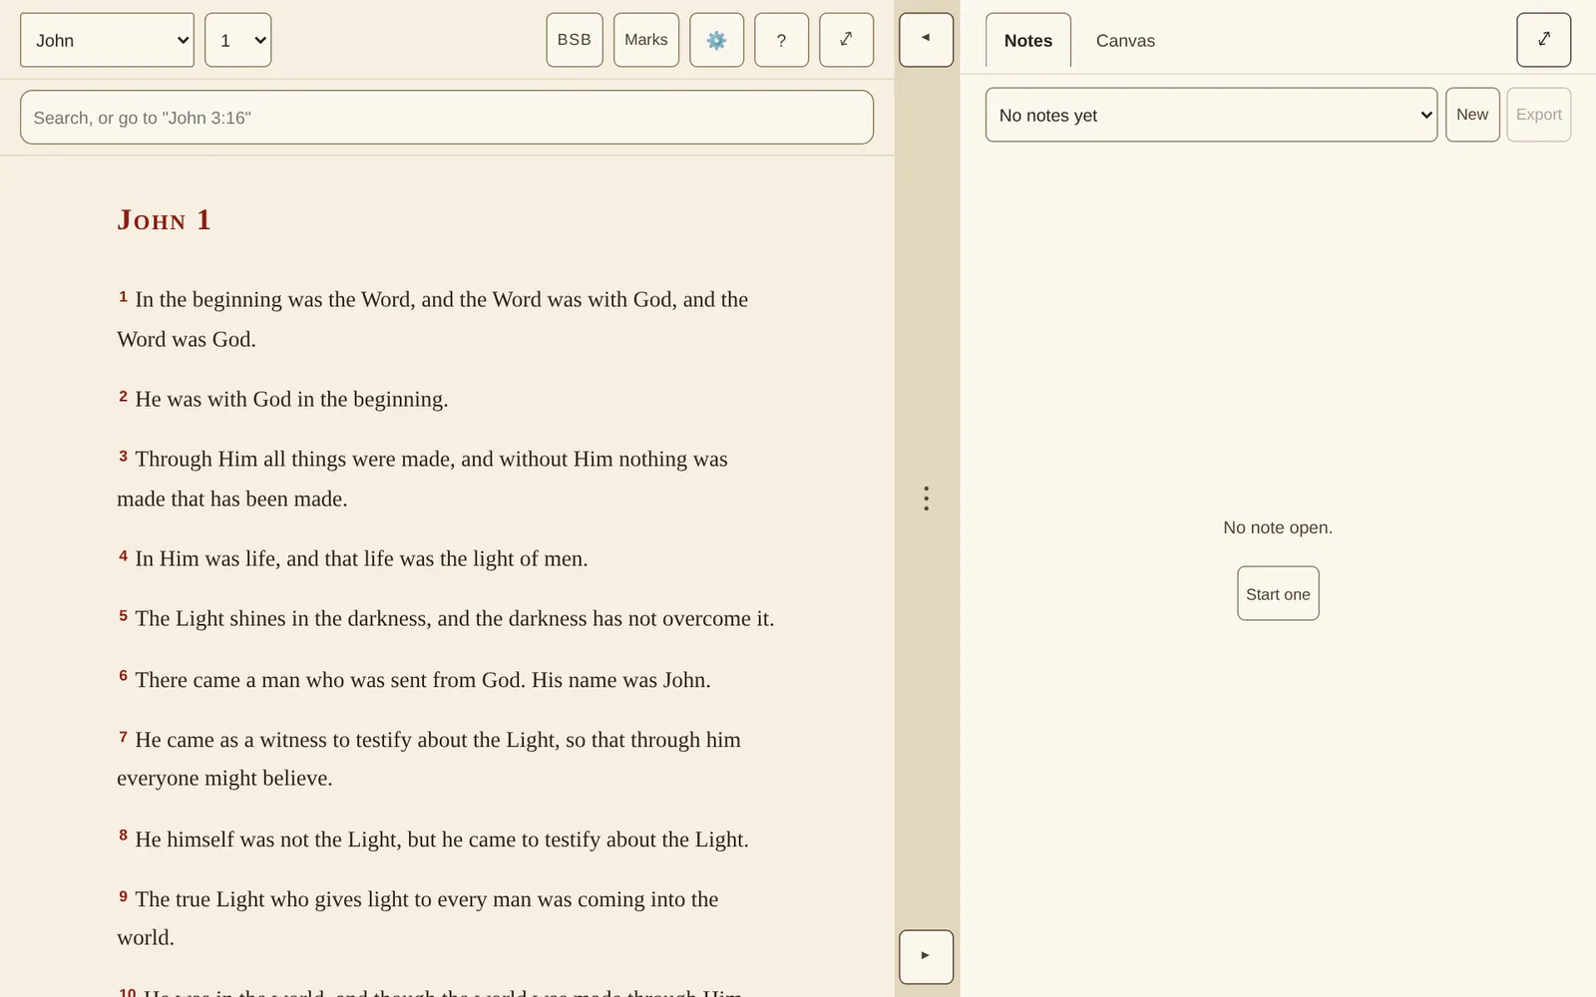Click the Export button
Screen dimensions: 1596x997
click(1538, 115)
